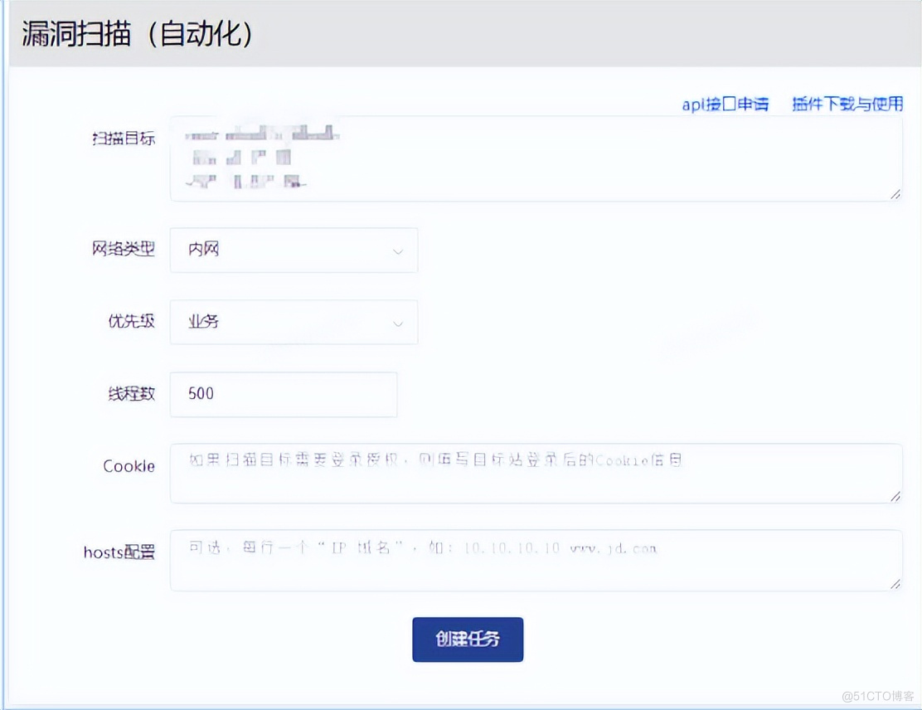Screen dimensions: 922x710
Task: Click the 优先级 field label
Action: [131, 322]
